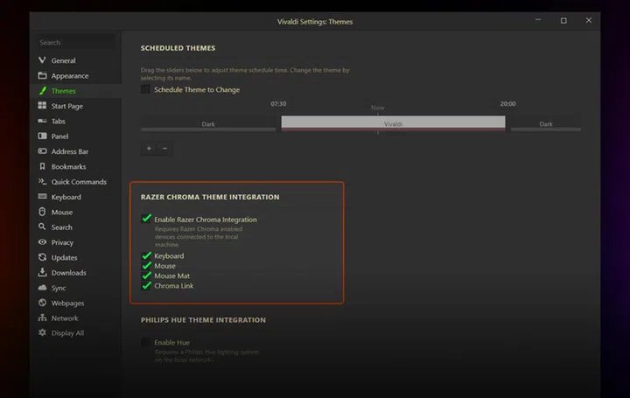This screenshot has height=398, width=630.
Task: Open the Downloads icon in sidebar
Action: (42, 273)
